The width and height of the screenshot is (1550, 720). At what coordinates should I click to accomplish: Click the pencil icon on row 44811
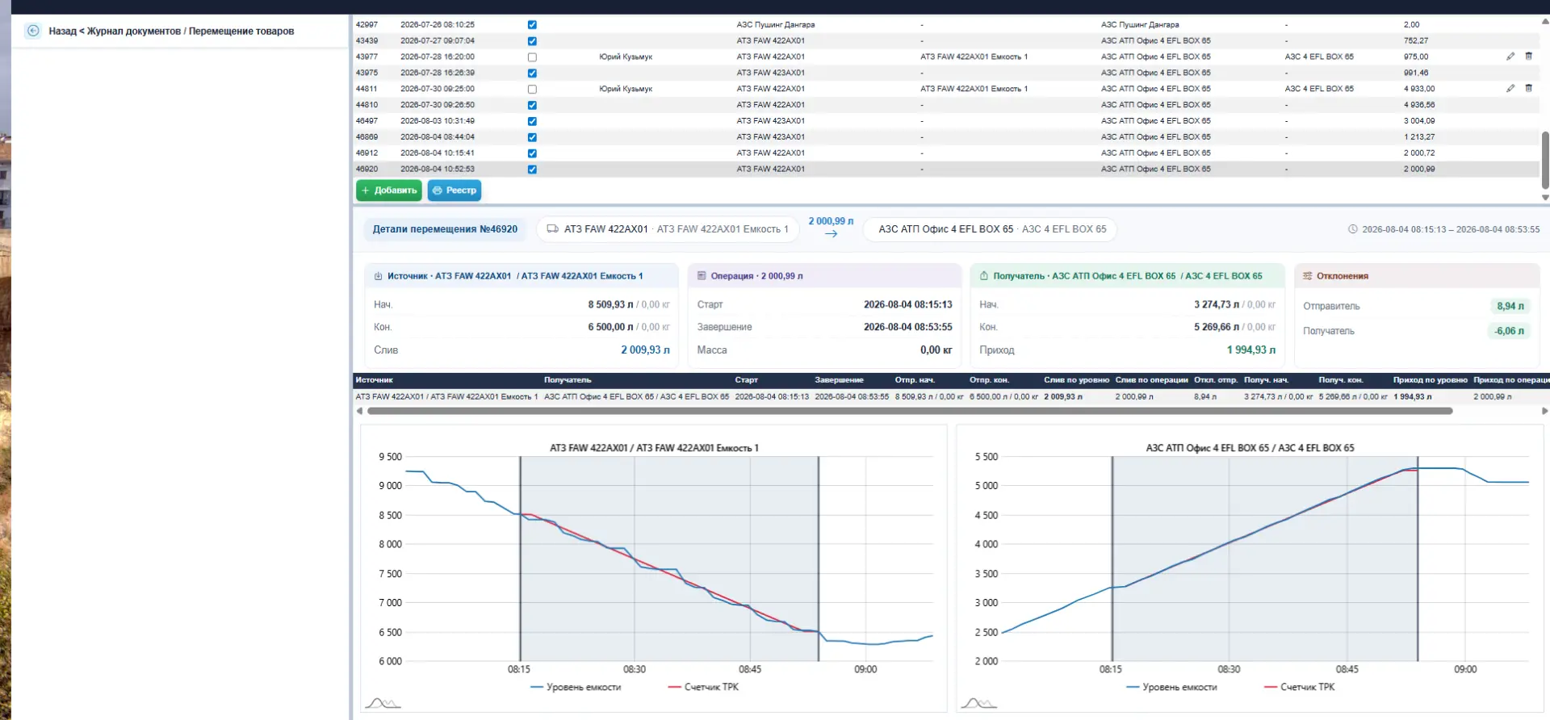click(x=1510, y=89)
